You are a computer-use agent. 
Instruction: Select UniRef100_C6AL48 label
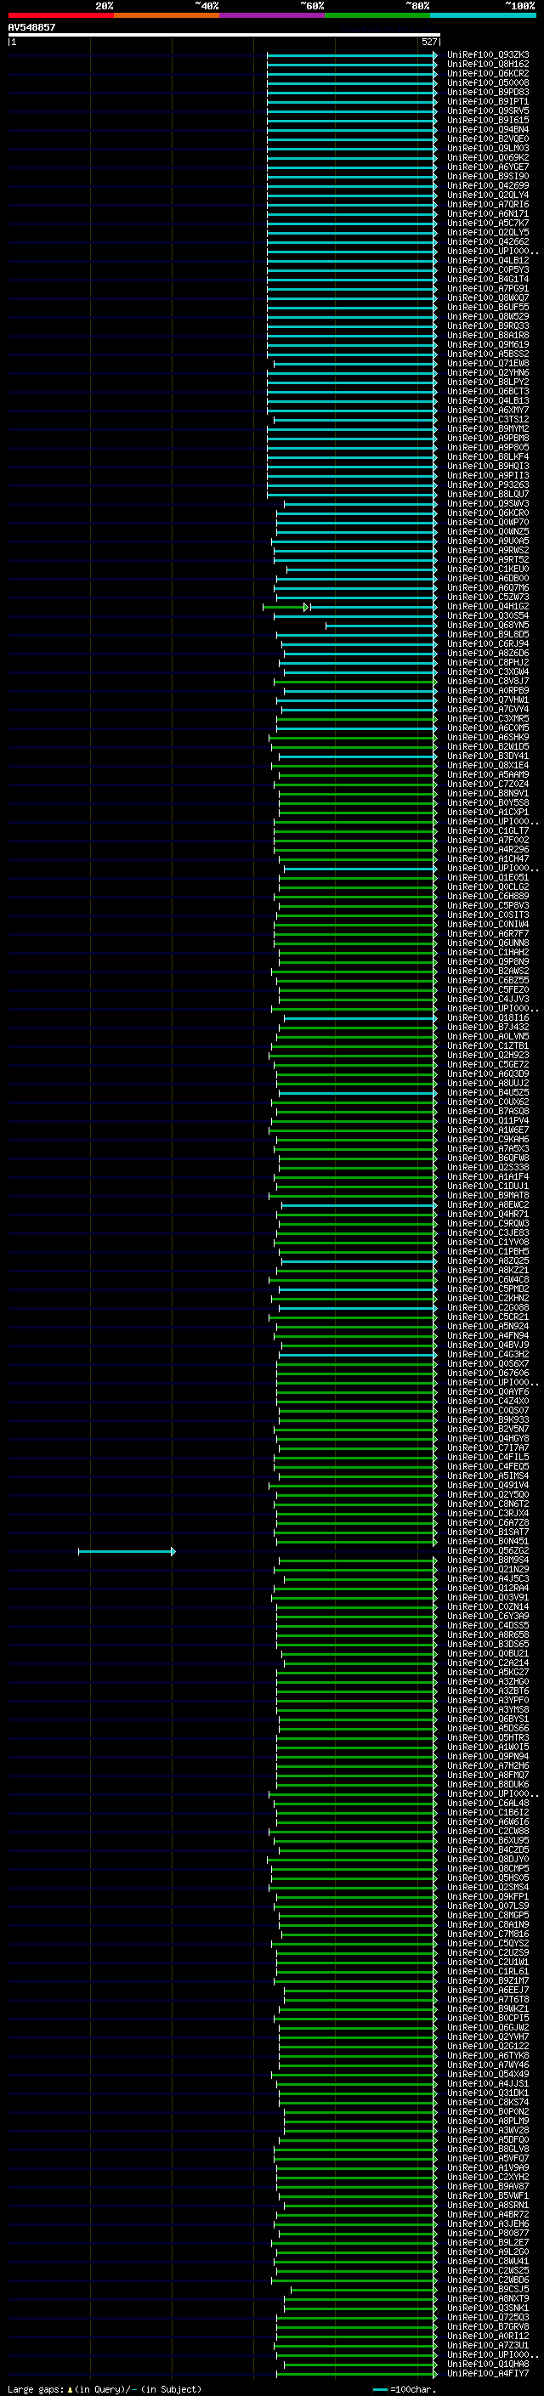488,1803
